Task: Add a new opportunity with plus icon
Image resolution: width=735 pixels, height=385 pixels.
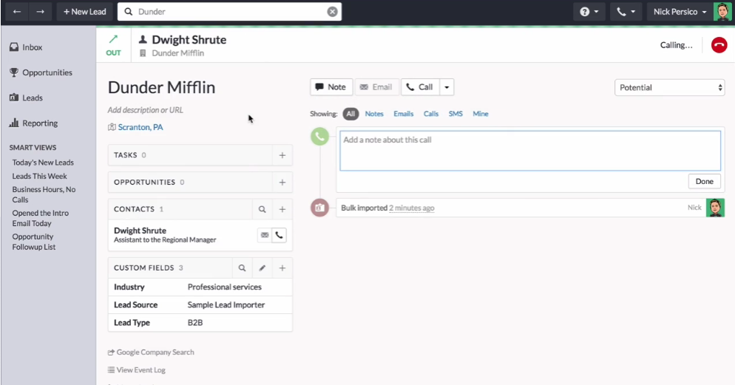Action: click(282, 183)
